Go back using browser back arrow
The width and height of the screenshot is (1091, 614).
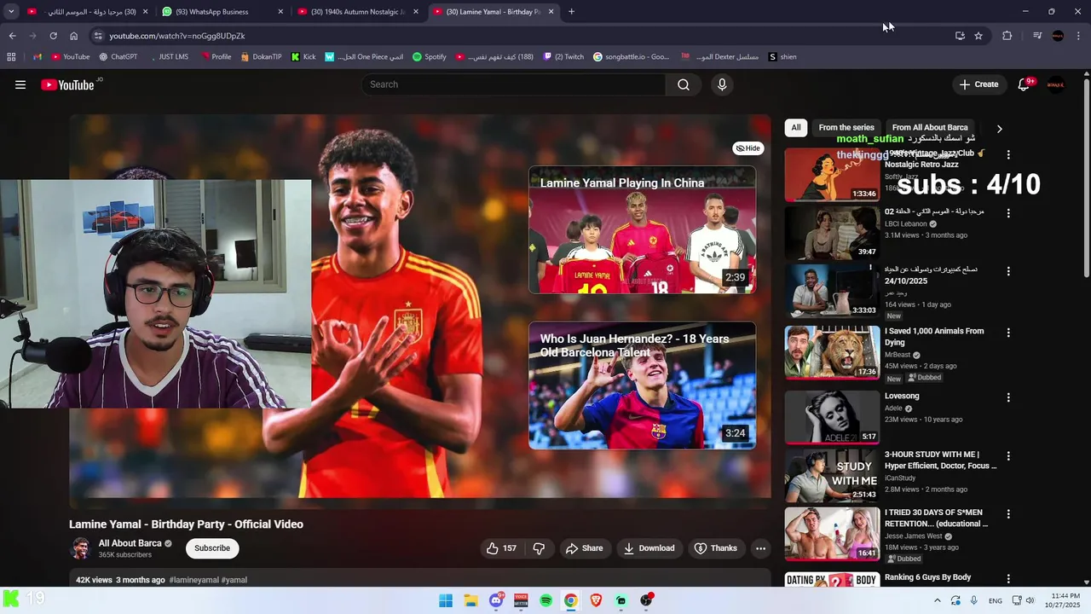13,36
